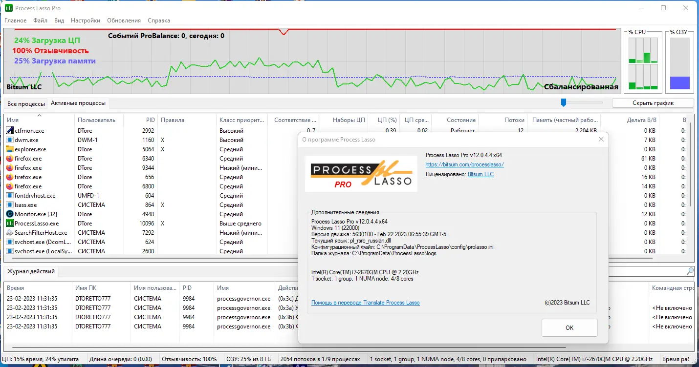
Task: Open the Справка menu
Action: (x=158, y=20)
